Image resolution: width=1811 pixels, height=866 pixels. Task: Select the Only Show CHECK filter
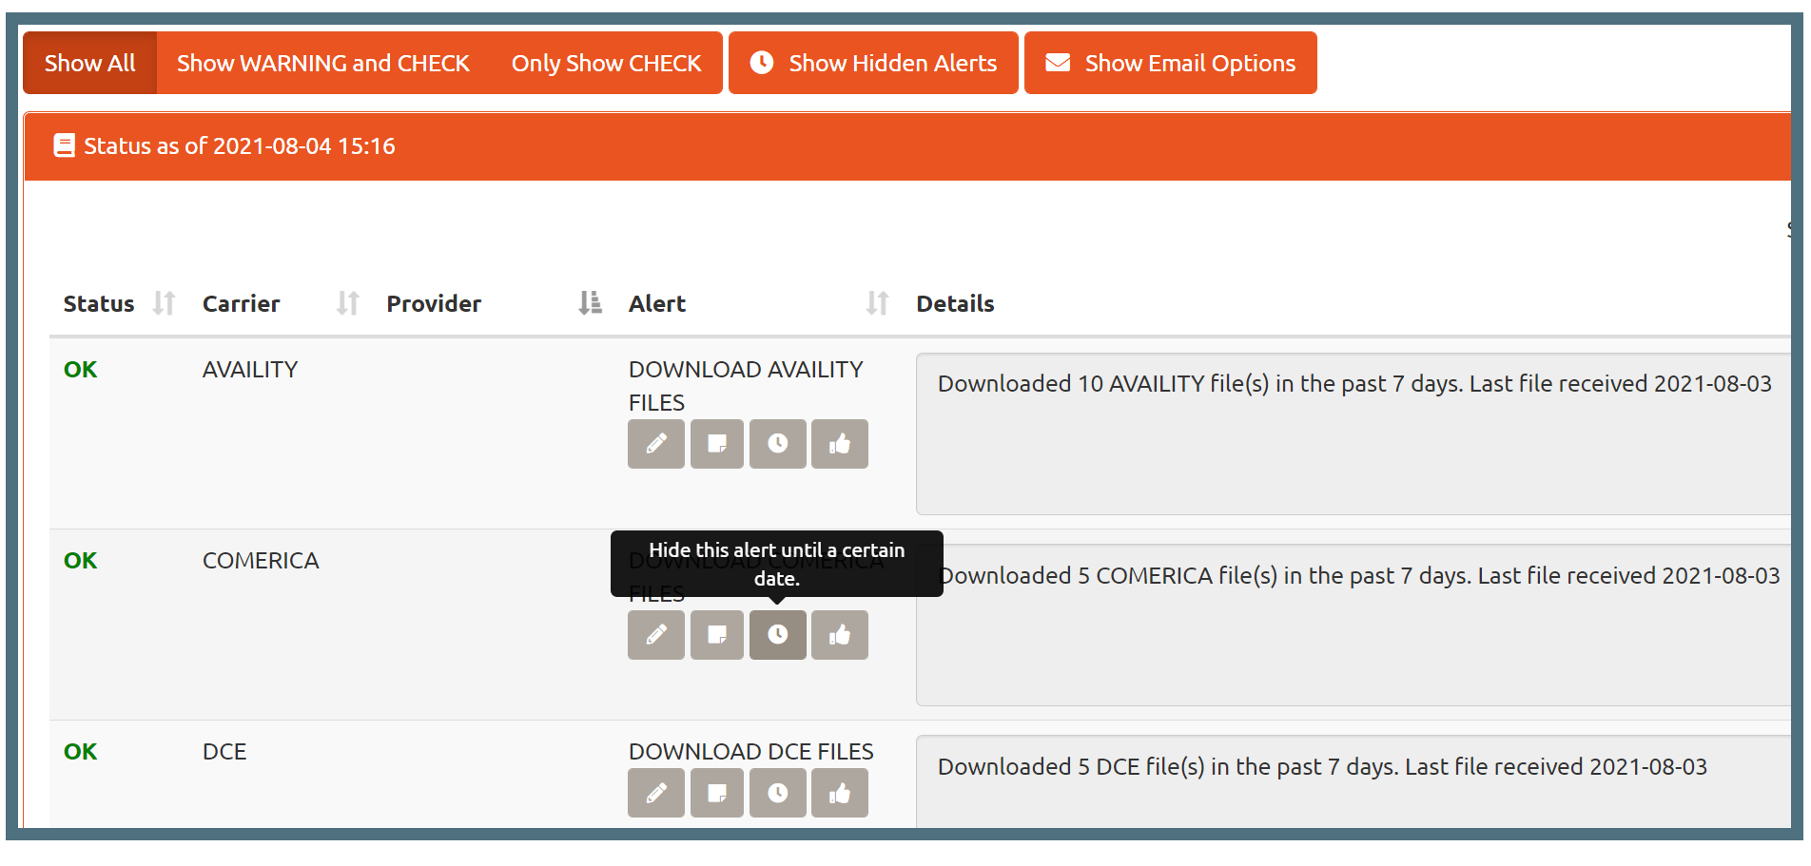(x=606, y=63)
